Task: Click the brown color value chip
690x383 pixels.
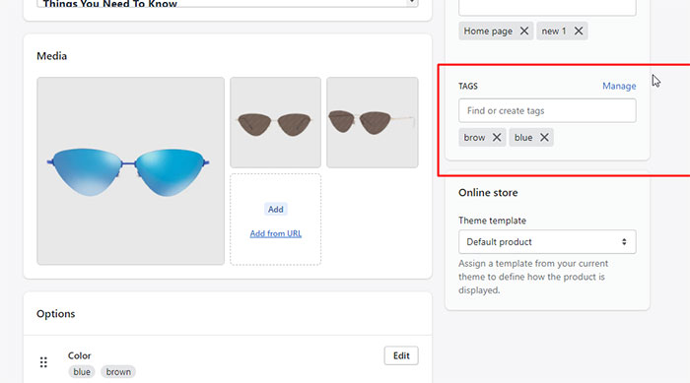Action: coord(118,372)
